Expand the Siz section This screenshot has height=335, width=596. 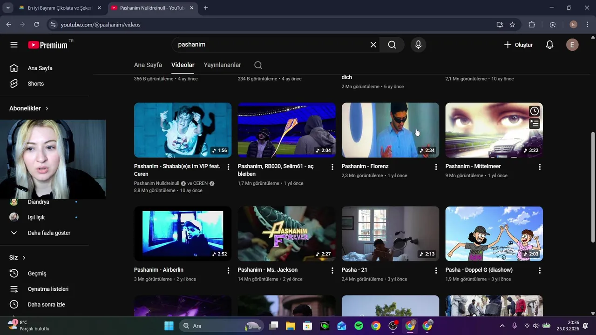coord(17,258)
